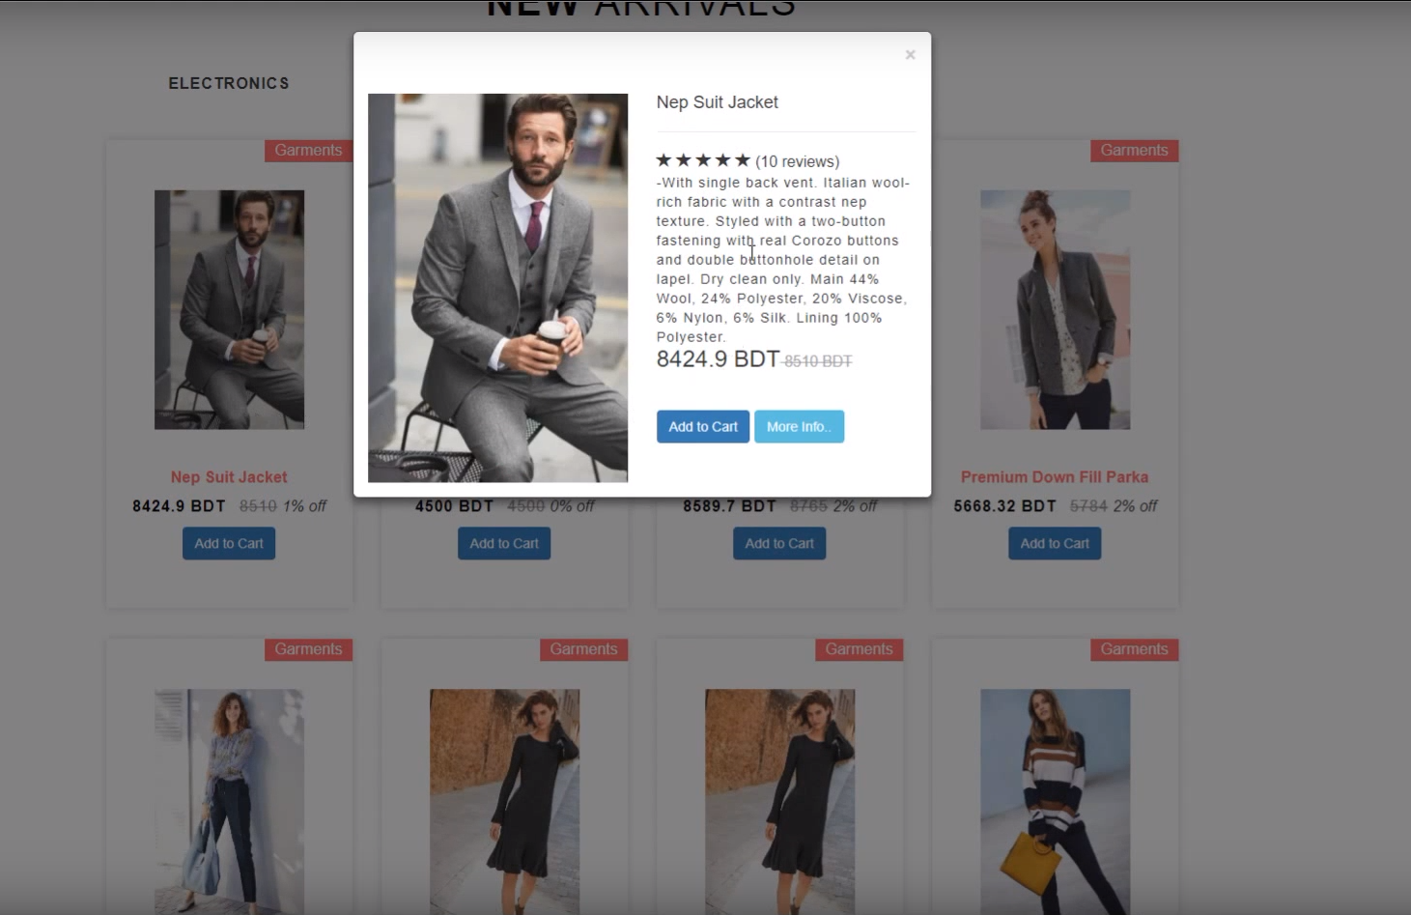This screenshot has height=915, width=1411.
Task: Open the 10 reviews link
Action: [x=798, y=161]
